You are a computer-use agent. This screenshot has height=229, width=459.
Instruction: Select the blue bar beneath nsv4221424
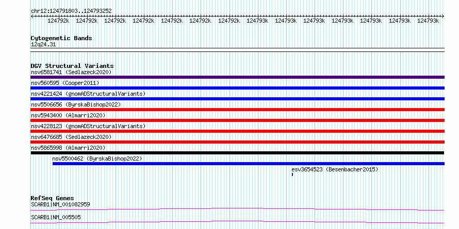237,99
